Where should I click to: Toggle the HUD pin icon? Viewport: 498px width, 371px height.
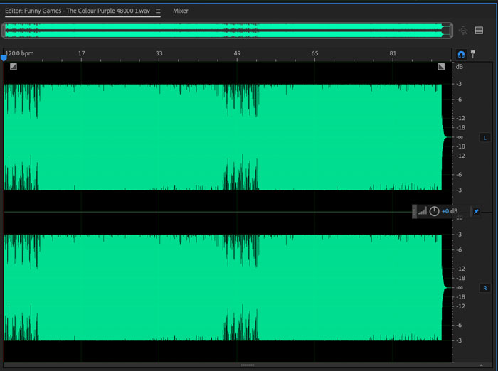click(476, 211)
